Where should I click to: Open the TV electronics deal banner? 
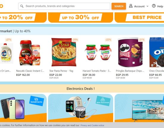139,108
